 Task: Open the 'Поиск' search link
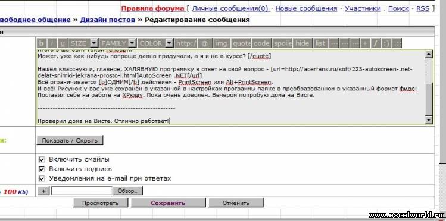click(x=398, y=8)
